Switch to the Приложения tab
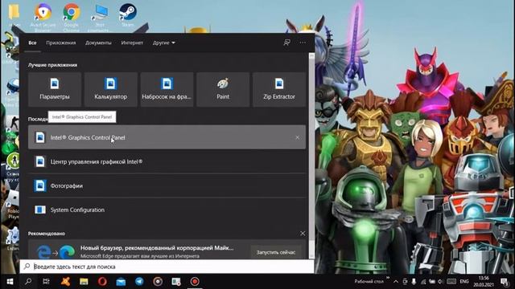This screenshot has height=289, width=515. point(61,43)
